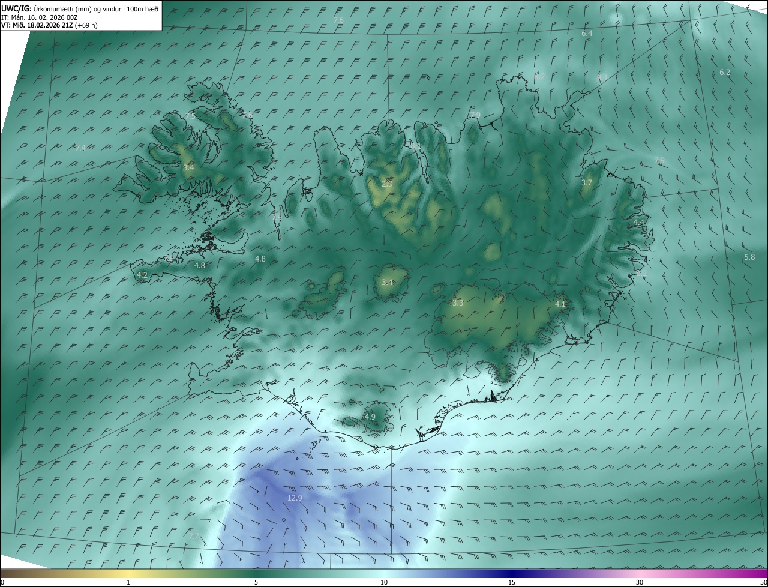Click the 12.9 maximum value over the sea

[295, 498]
